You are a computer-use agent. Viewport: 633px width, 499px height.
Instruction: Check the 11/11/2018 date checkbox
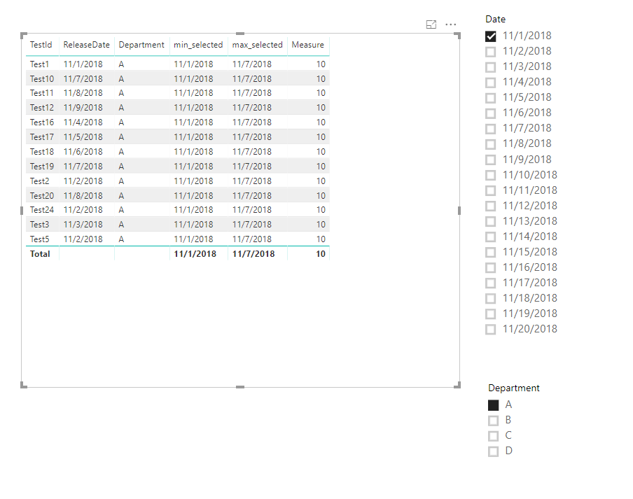490,190
